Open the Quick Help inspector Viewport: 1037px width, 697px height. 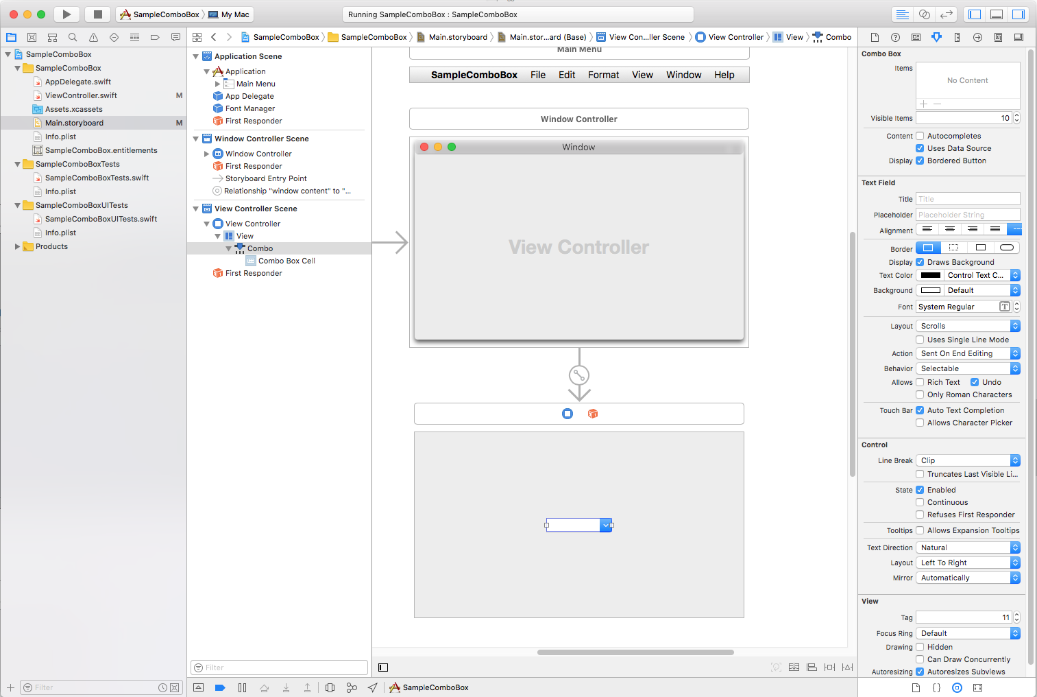[x=895, y=38]
